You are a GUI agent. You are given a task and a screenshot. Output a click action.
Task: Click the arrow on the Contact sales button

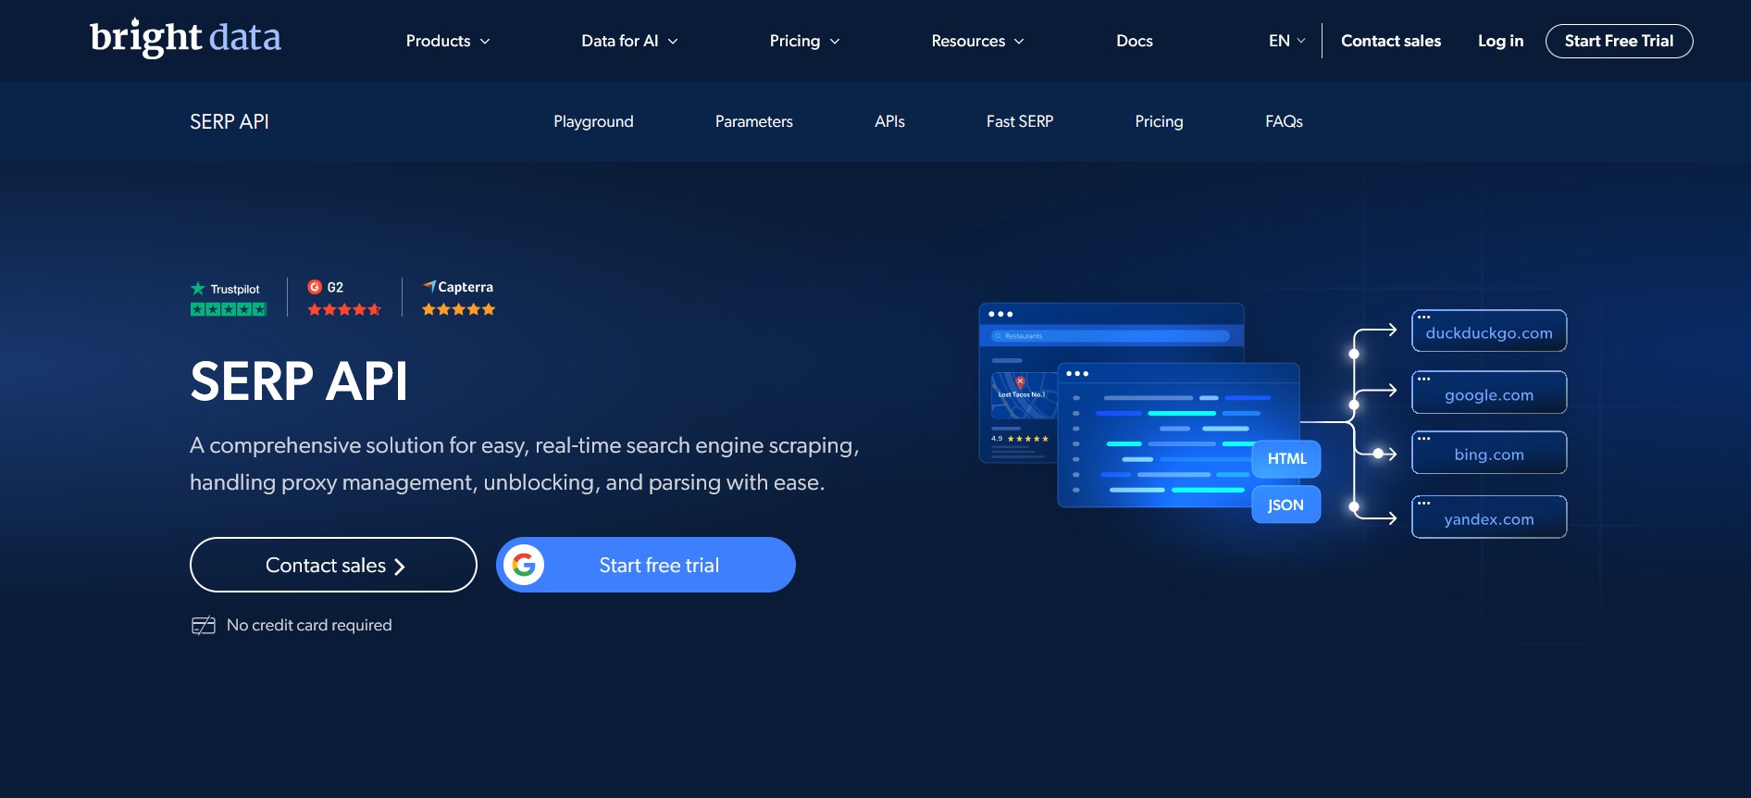click(400, 567)
